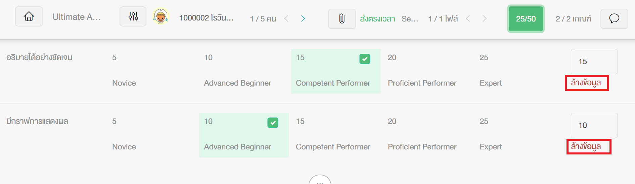This screenshot has height=184, width=635.
Task: Clear data for มีกราฟการแสดงผล row
Action: [589, 147]
